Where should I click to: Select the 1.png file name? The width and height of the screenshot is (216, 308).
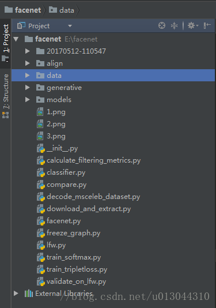tap(56, 112)
